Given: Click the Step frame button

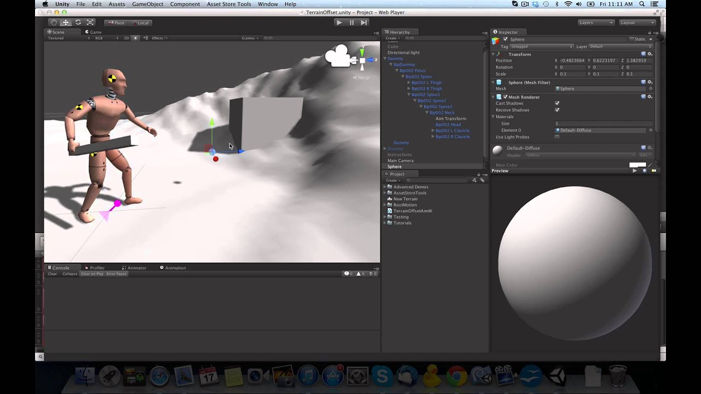Looking at the screenshot, I should point(364,22).
